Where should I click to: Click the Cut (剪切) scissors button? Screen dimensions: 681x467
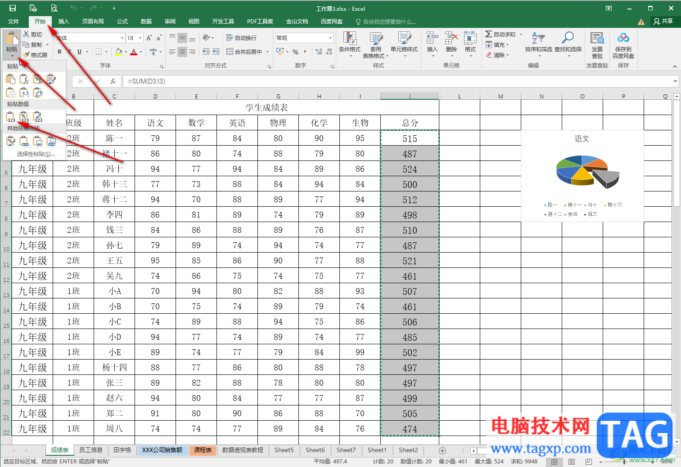32,35
